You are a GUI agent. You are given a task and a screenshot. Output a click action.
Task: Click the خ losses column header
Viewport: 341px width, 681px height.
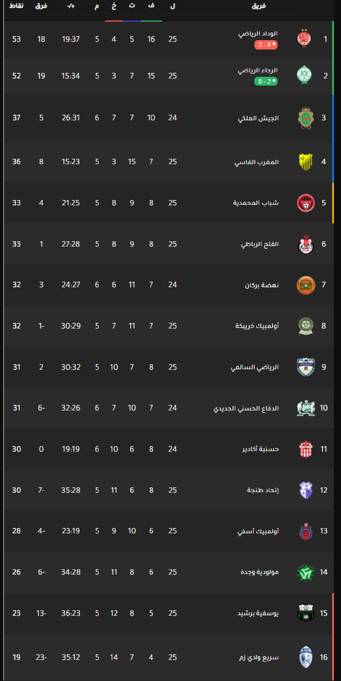(x=114, y=6)
